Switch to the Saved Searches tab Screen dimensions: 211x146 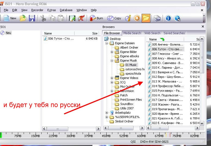[x=174, y=33]
